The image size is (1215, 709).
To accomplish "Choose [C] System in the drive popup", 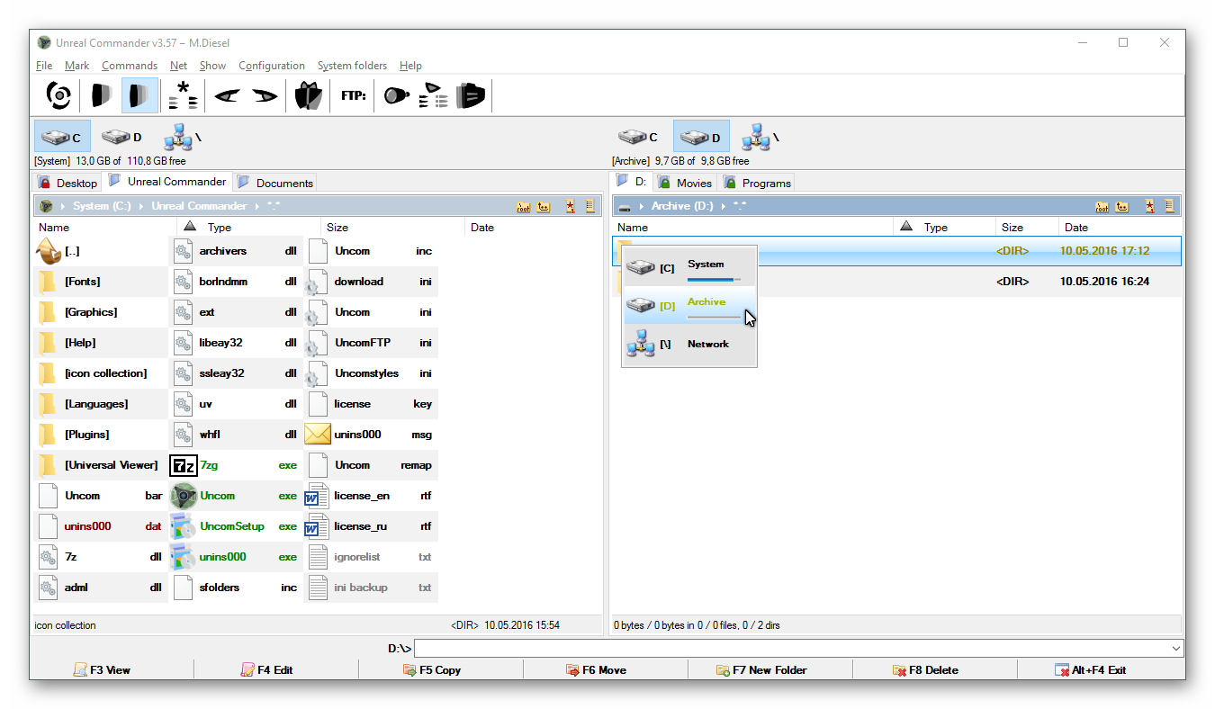I will point(689,267).
